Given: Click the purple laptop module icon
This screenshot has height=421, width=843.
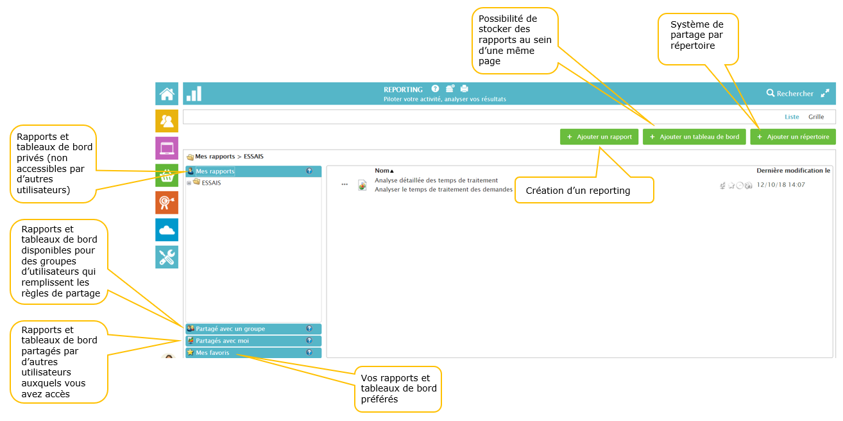Looking at the screenshot, I should [167, 148].
